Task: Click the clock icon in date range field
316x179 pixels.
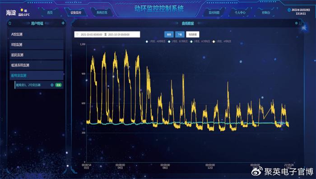Action: [77, 34]
